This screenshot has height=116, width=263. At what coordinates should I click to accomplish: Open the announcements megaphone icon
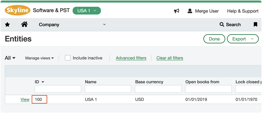click(176, 11)
